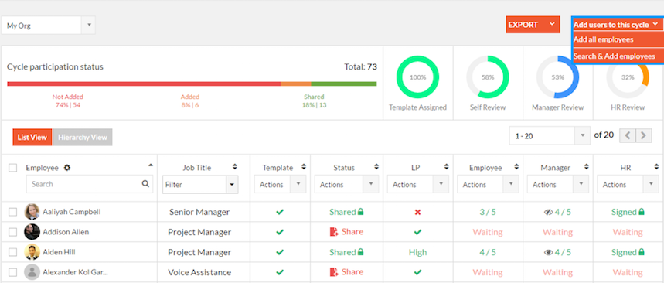Viewport: 664px width, 283px height.
Task: Toggle hidden-eye icon in Aaliyah Campbell's Manager cell
Action: pos(548,212)
